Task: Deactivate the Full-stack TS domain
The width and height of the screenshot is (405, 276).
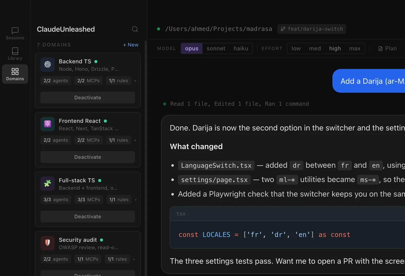Action: (88, 216)
